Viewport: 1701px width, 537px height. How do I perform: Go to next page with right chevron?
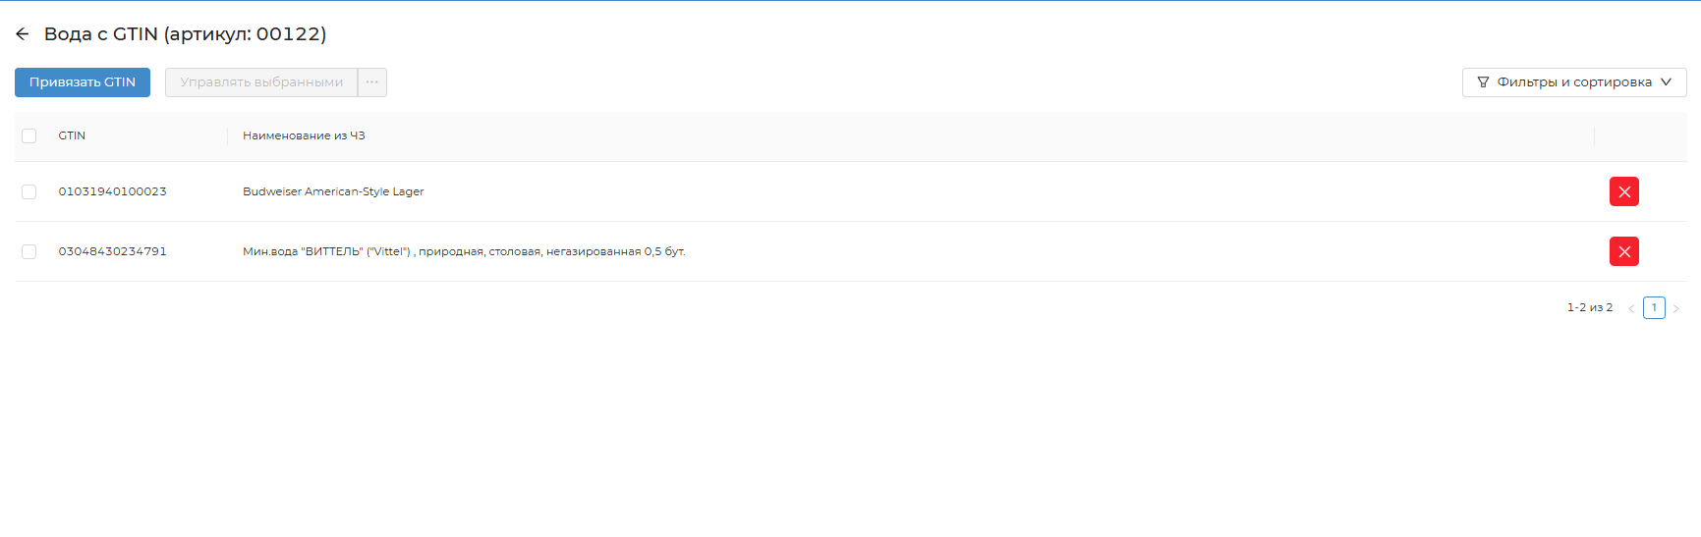[x=1675, y=308]
